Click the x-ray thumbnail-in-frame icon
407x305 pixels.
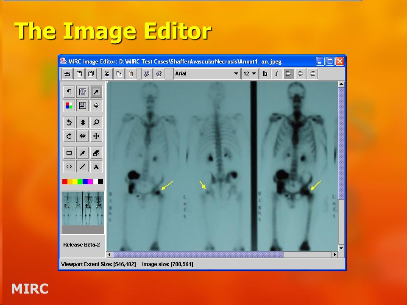tap(83, 105)
